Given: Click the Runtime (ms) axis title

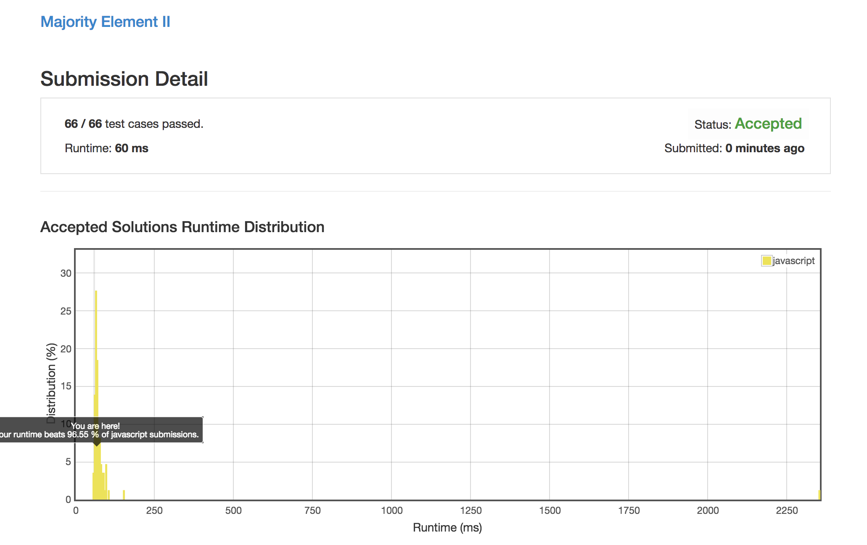Looking at the screenshot, I should pos(447,527).
